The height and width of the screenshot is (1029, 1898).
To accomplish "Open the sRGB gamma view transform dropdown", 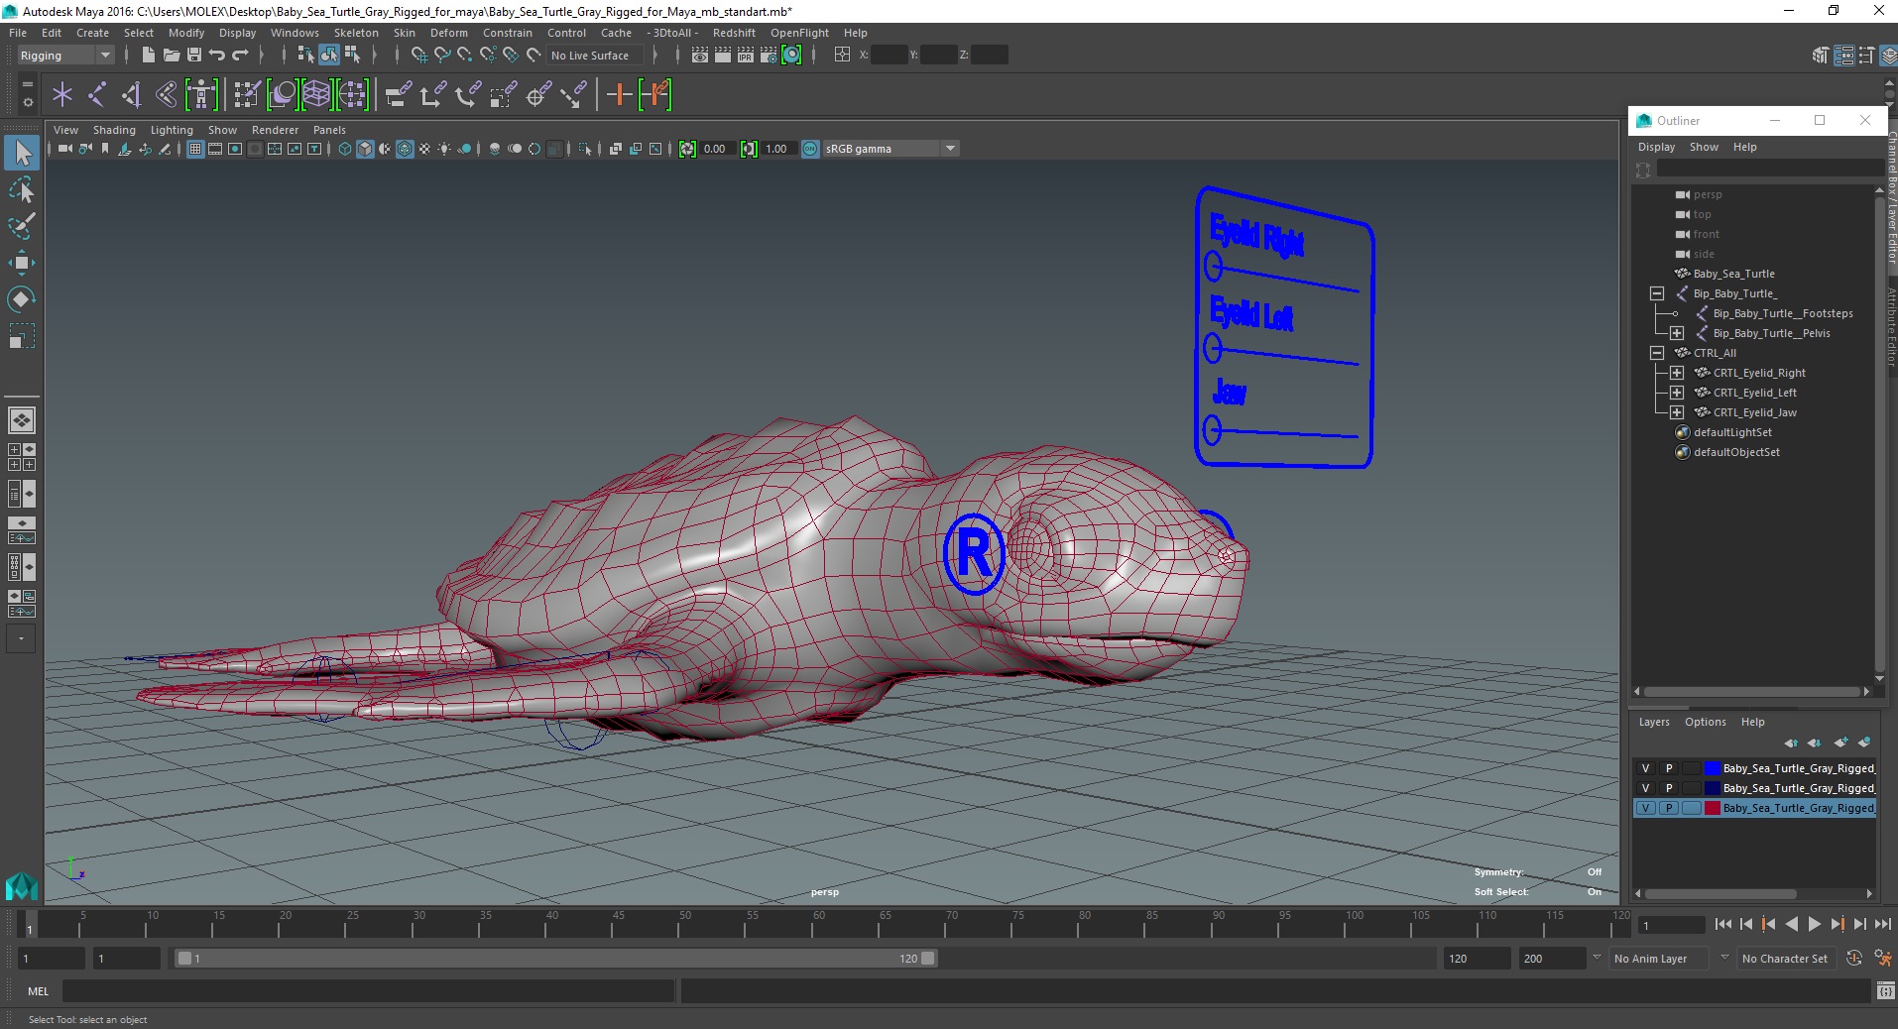I will tap(890, 149).
